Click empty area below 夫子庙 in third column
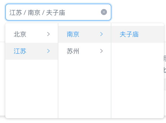This screenshot has height=123, width=166. coord(137,79)
